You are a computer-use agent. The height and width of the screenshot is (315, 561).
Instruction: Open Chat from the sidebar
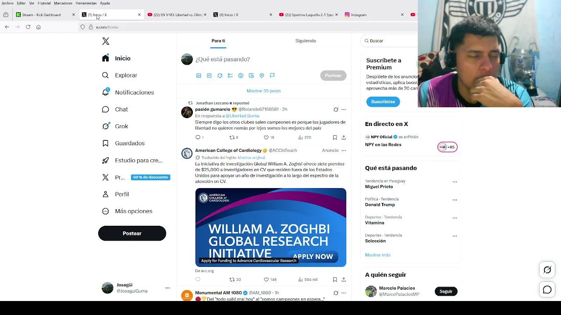coord(115,109)
